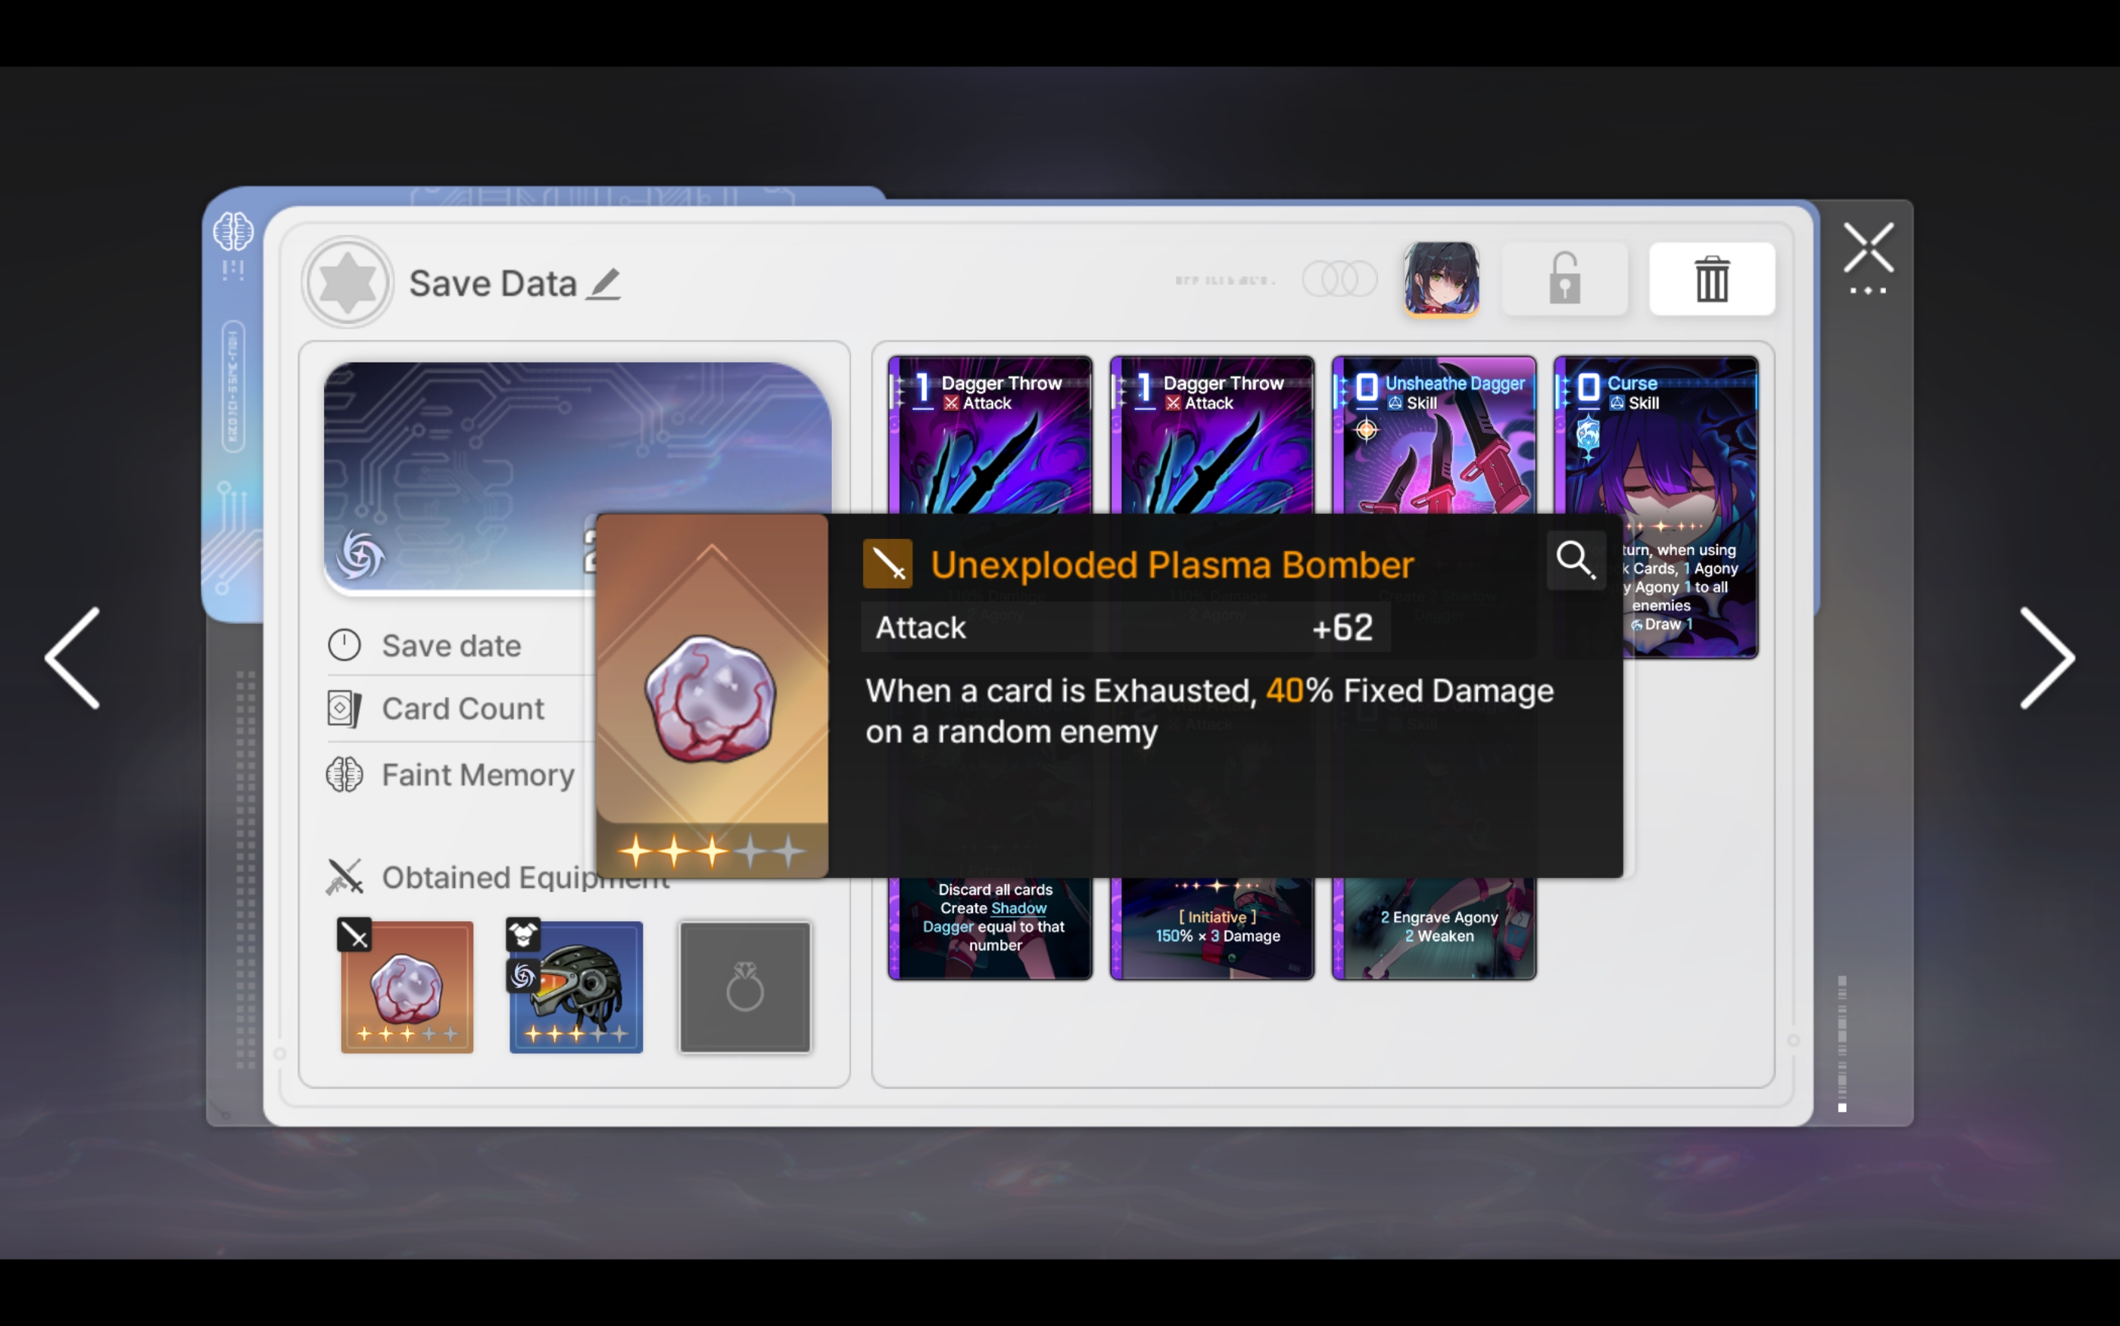Click the pencil icon to rename Save Data
Screen dimensions: 2120x1326
coord(603,284)
